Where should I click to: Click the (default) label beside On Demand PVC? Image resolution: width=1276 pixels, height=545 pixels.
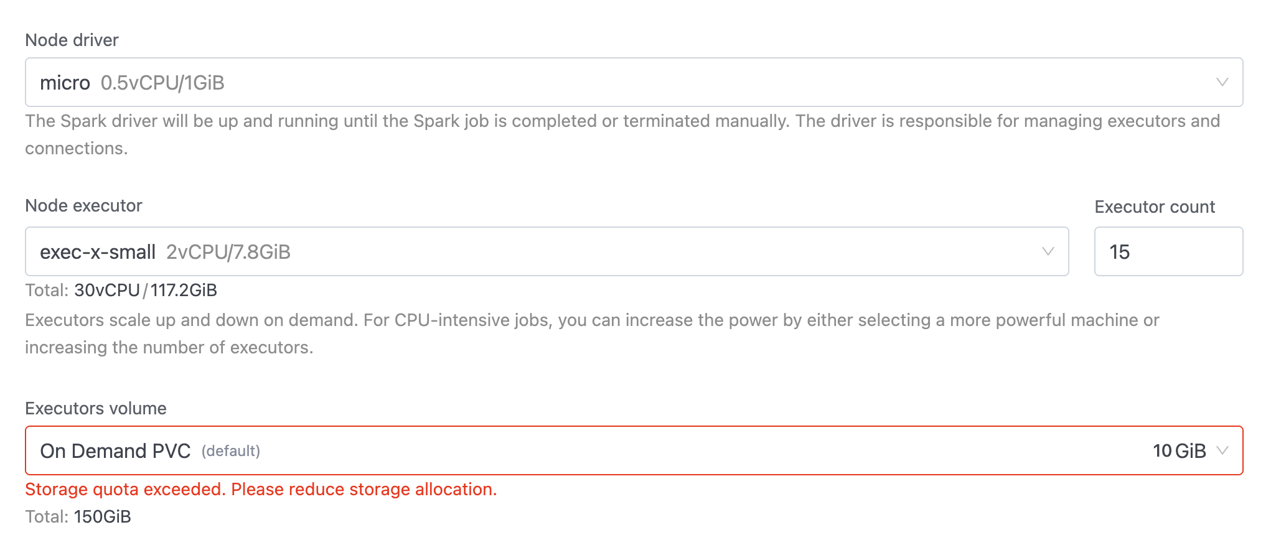click(x=231, y=450)
